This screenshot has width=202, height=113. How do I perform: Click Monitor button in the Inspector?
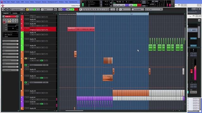(7, 22)
